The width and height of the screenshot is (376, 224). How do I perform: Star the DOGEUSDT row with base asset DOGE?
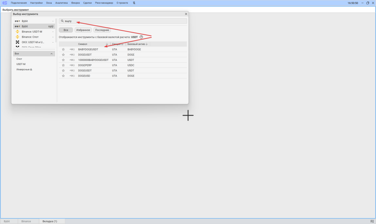pos(63,55)
